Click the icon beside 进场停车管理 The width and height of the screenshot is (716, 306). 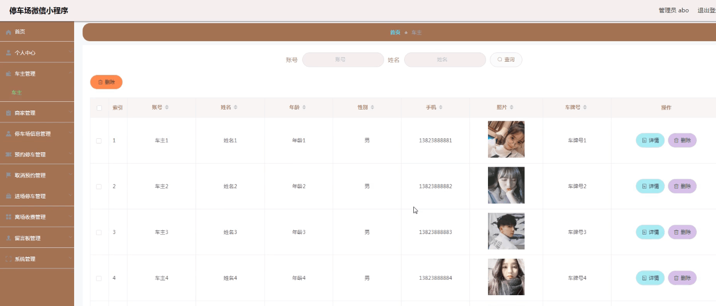pos(8,196)
